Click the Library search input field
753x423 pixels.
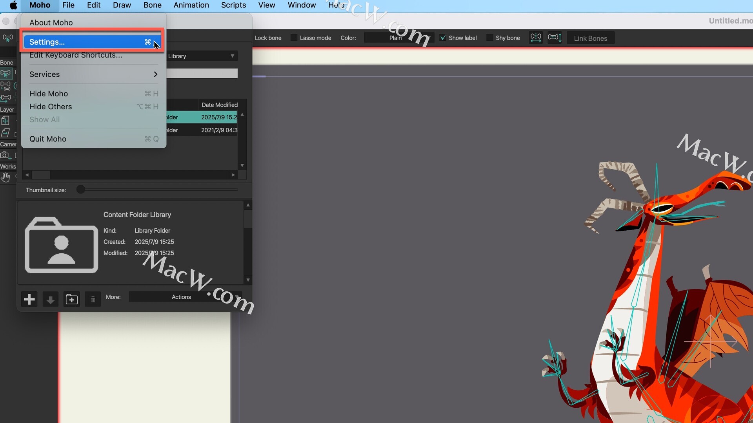(202, 73)
